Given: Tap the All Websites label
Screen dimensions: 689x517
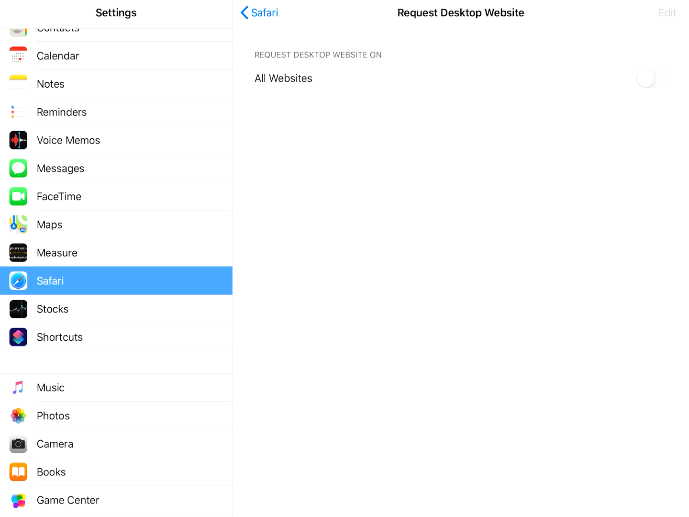Looking at the screenshot, I should [x=283, y=79].
